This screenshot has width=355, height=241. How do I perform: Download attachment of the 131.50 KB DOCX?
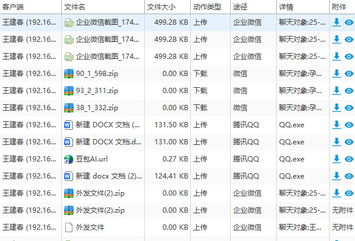(x=337, y=125)
